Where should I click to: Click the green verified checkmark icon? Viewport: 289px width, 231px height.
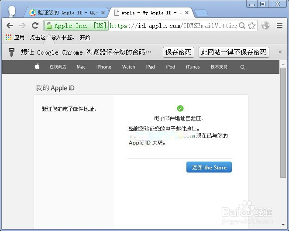coord(180,108)
